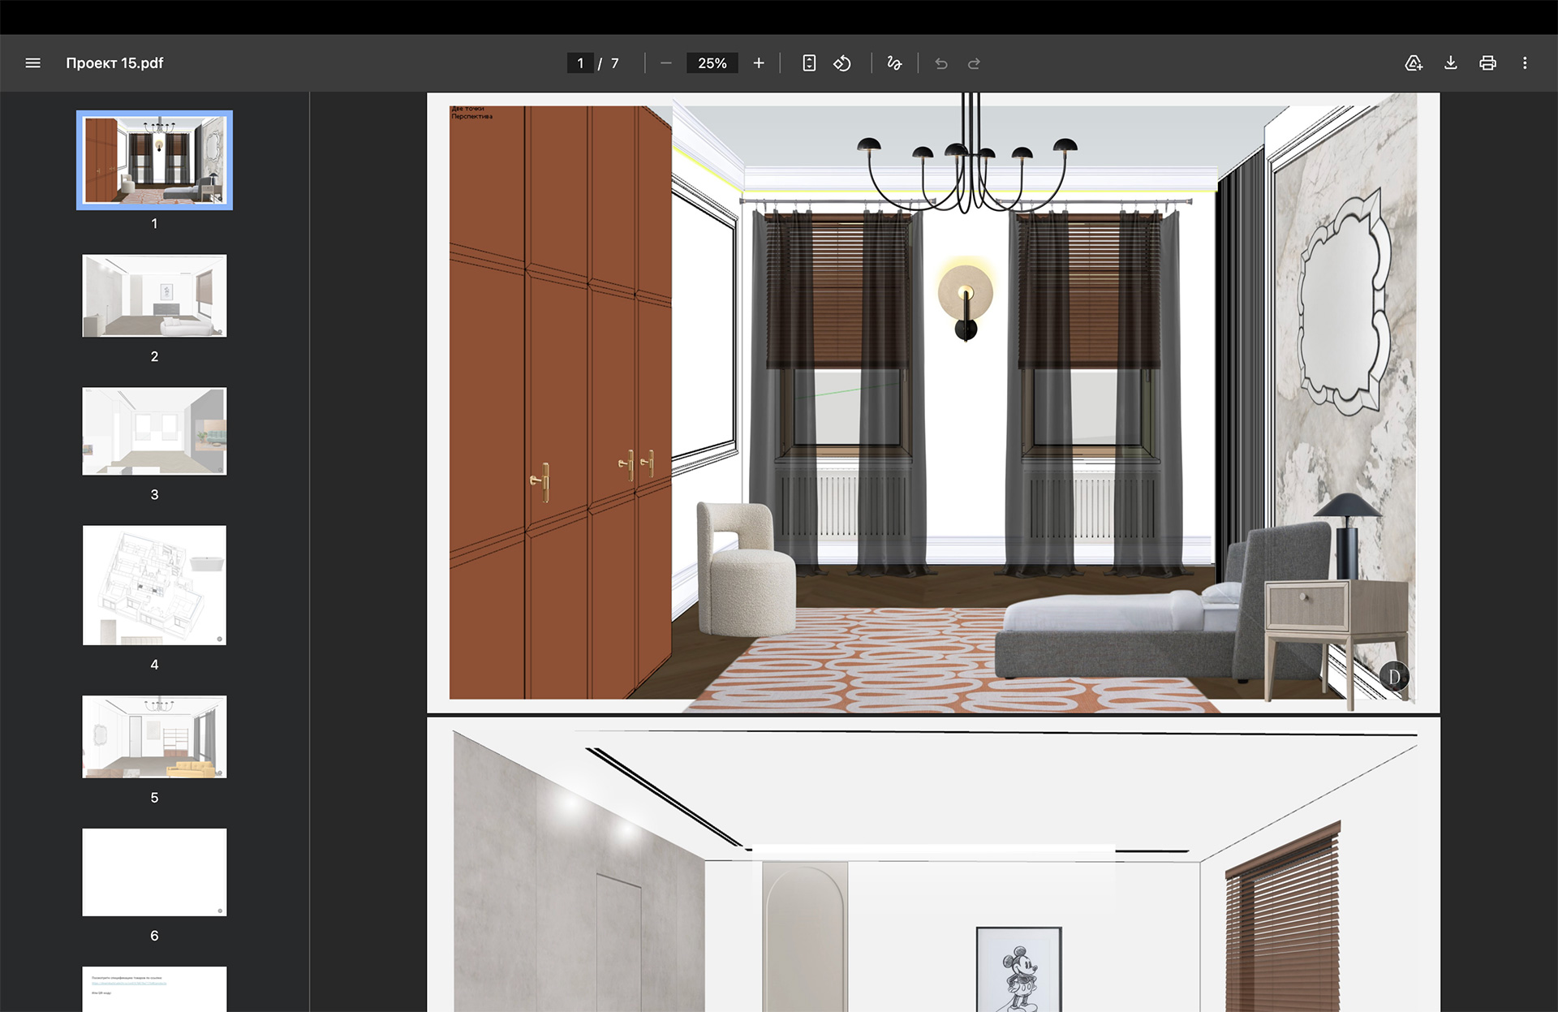Screen dimensions: 1558x1012
Task: Open the three-dot more actions menu
Action: (x=1525, y=63)
